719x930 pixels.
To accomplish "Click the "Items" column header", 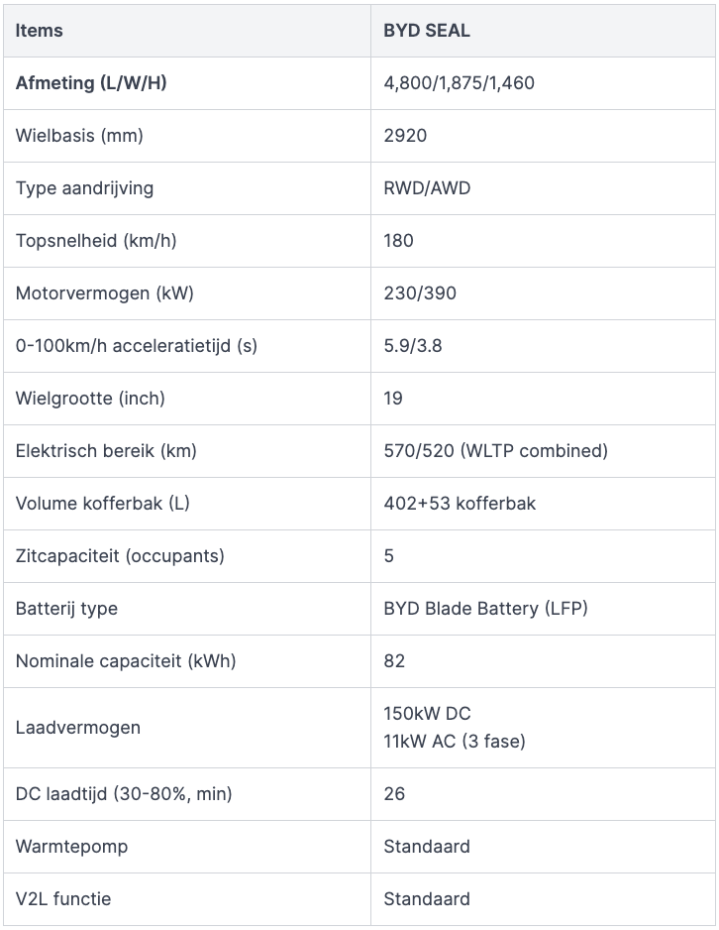I will [40, 31].
